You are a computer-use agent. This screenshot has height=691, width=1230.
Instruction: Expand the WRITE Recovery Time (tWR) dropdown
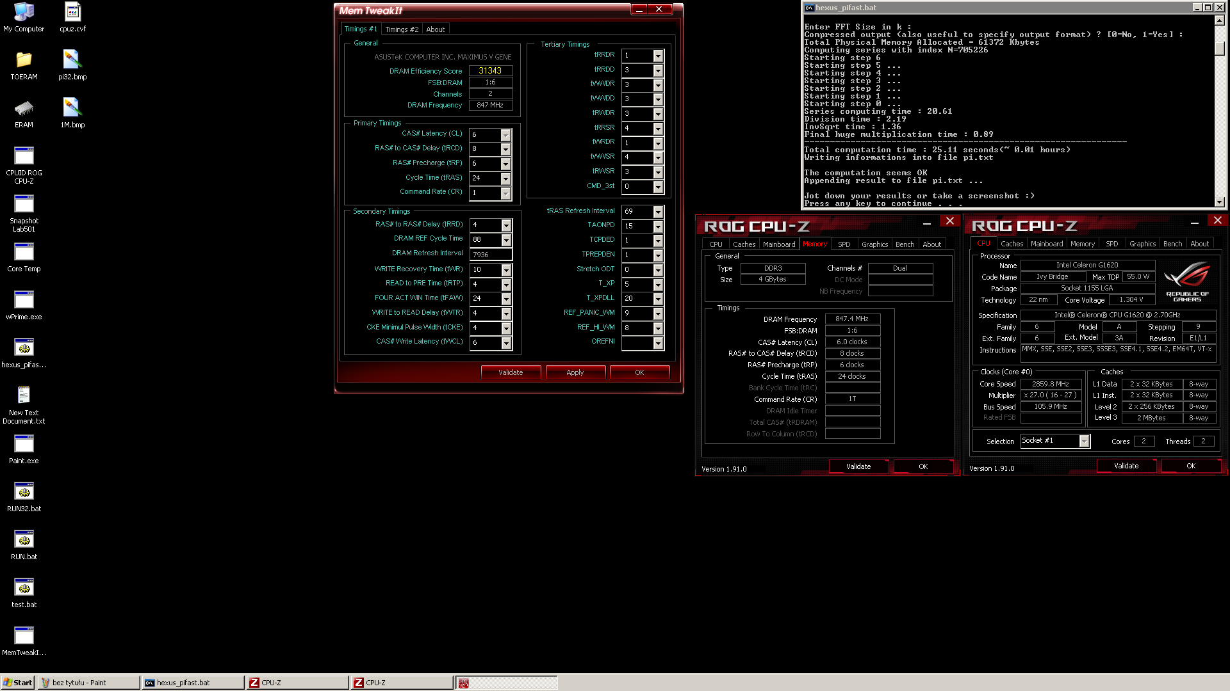tap(507, 270)
